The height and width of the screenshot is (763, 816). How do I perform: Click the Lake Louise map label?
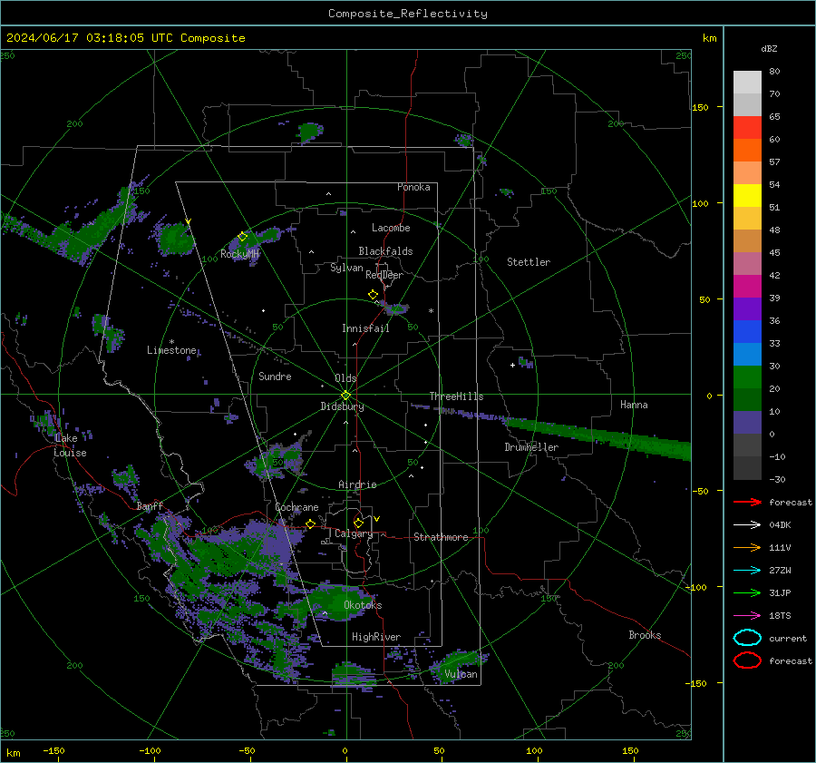click(x=70, y=445)
